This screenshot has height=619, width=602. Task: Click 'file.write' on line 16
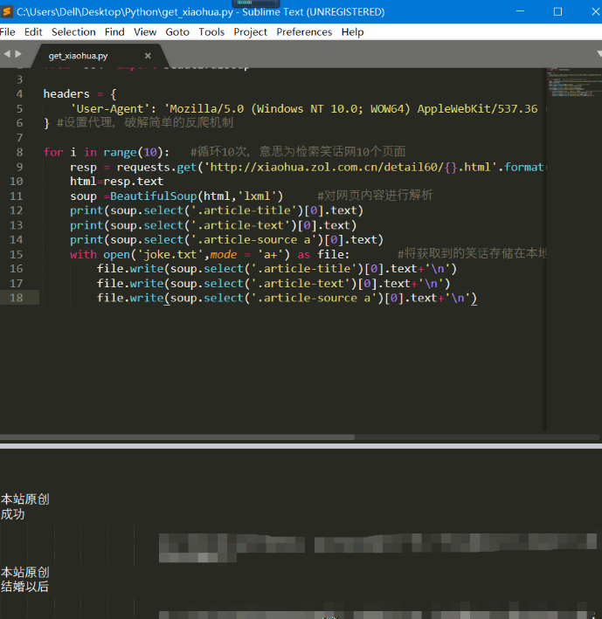pos(130,269)
